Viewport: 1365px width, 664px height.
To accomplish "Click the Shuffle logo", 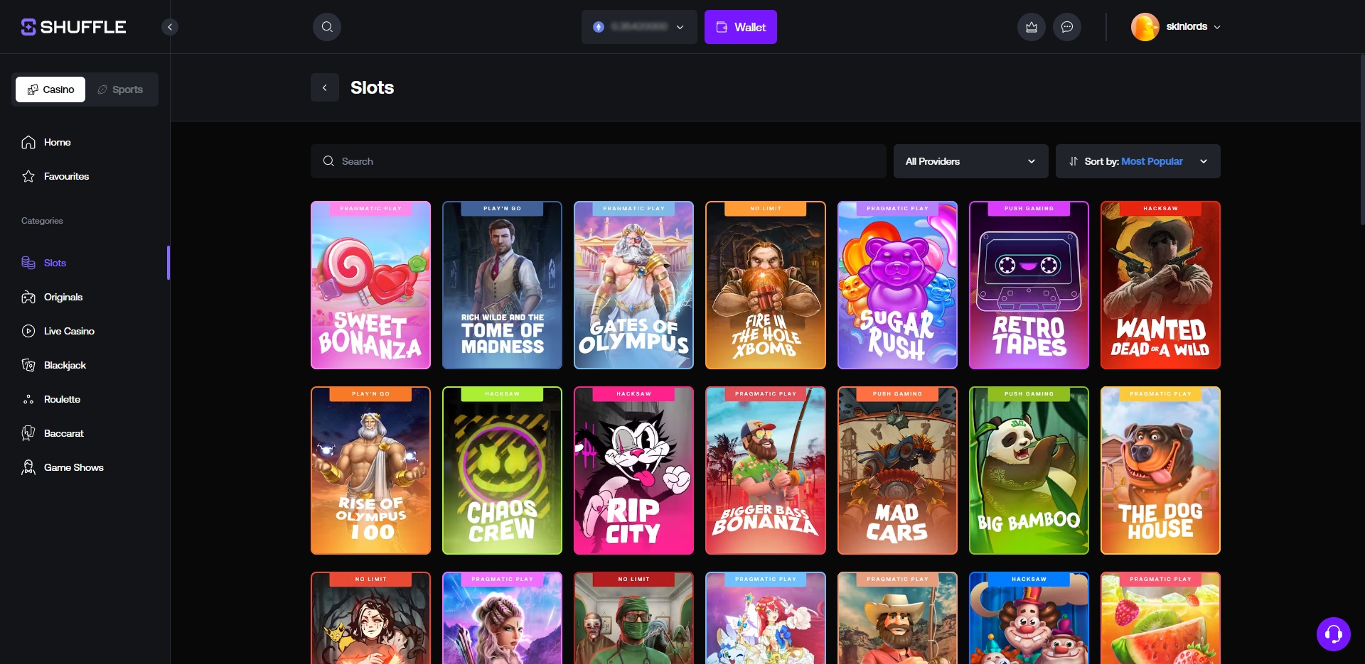I will pyautogui.click(x=73, y=27).
